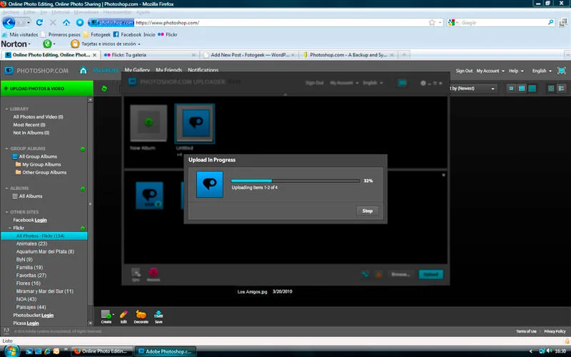Select the small thumbnail size view icon
This screenshot has height=357, width=571.
[511, 89]
